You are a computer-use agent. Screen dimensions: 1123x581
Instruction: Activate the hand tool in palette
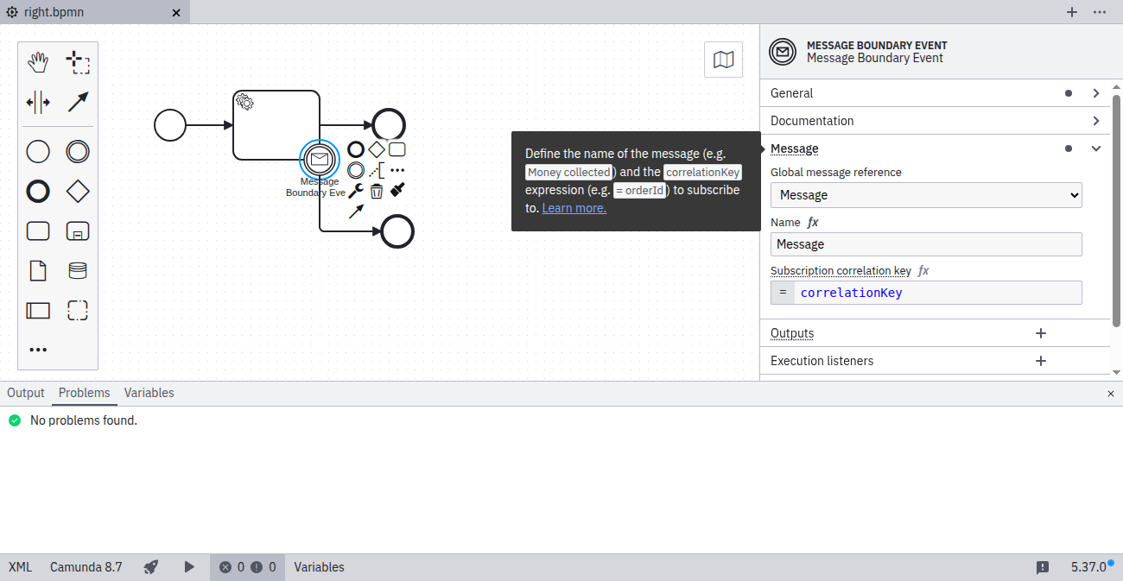pos(38,62)
